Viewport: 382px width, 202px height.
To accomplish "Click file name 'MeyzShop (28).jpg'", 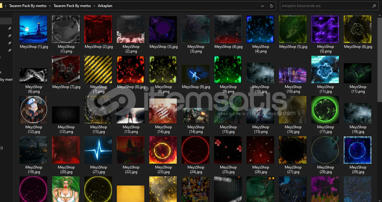I will pos(325,169).
